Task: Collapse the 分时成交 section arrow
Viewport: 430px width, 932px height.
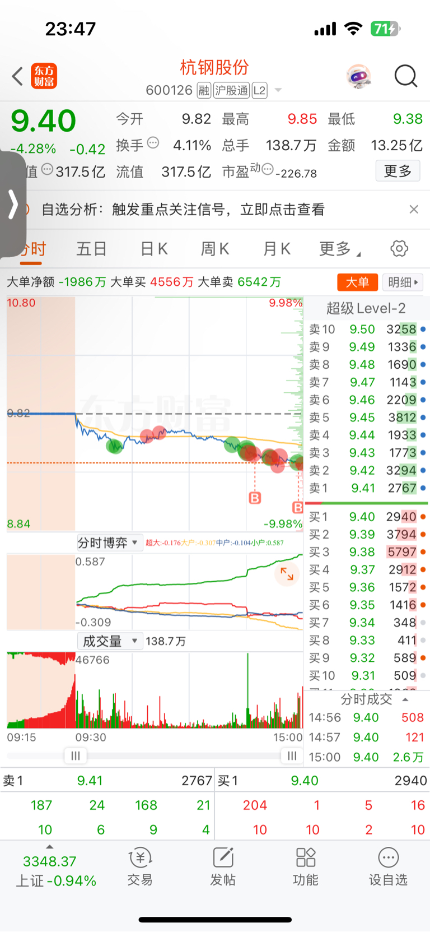Action: (405, 699)
